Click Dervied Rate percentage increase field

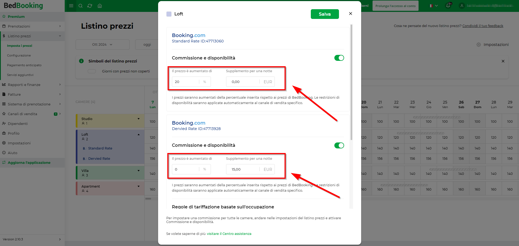pos(191,169)
